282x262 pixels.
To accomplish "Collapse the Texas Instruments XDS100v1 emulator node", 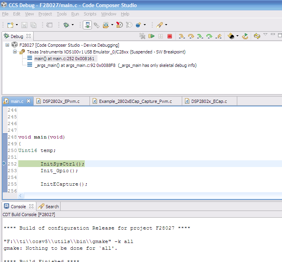I will click(15, 52).
